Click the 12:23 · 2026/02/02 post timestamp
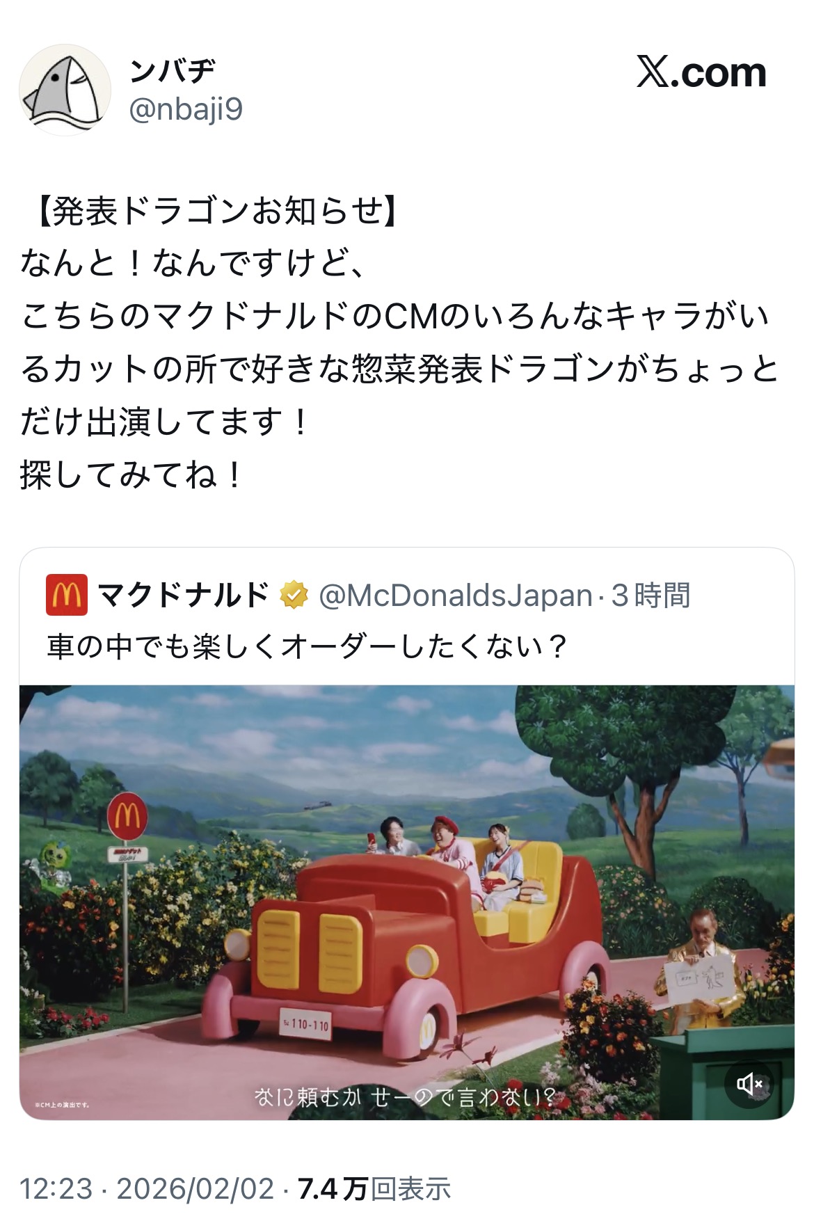The width and height of the screenshot is (814, 1221). (x=147, y=1188)
